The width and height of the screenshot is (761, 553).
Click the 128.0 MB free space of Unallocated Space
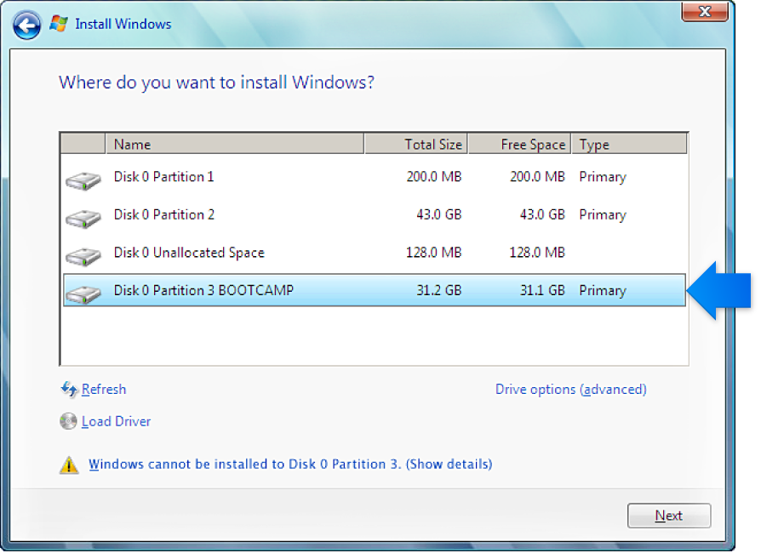pyautogui.click(x=537, y=252)
